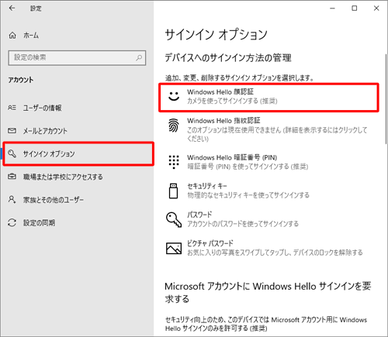Click text カメラを使ってサインインする (推奨)
The height and width of the screenshot is (337, 388).
click(232, 101)
